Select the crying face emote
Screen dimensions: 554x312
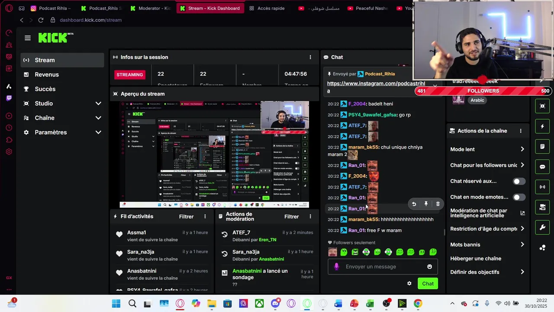pos(333,252)
